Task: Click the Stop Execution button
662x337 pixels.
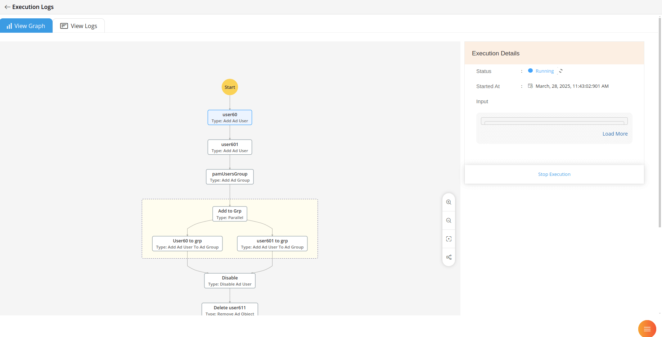Action: point(554,174)
